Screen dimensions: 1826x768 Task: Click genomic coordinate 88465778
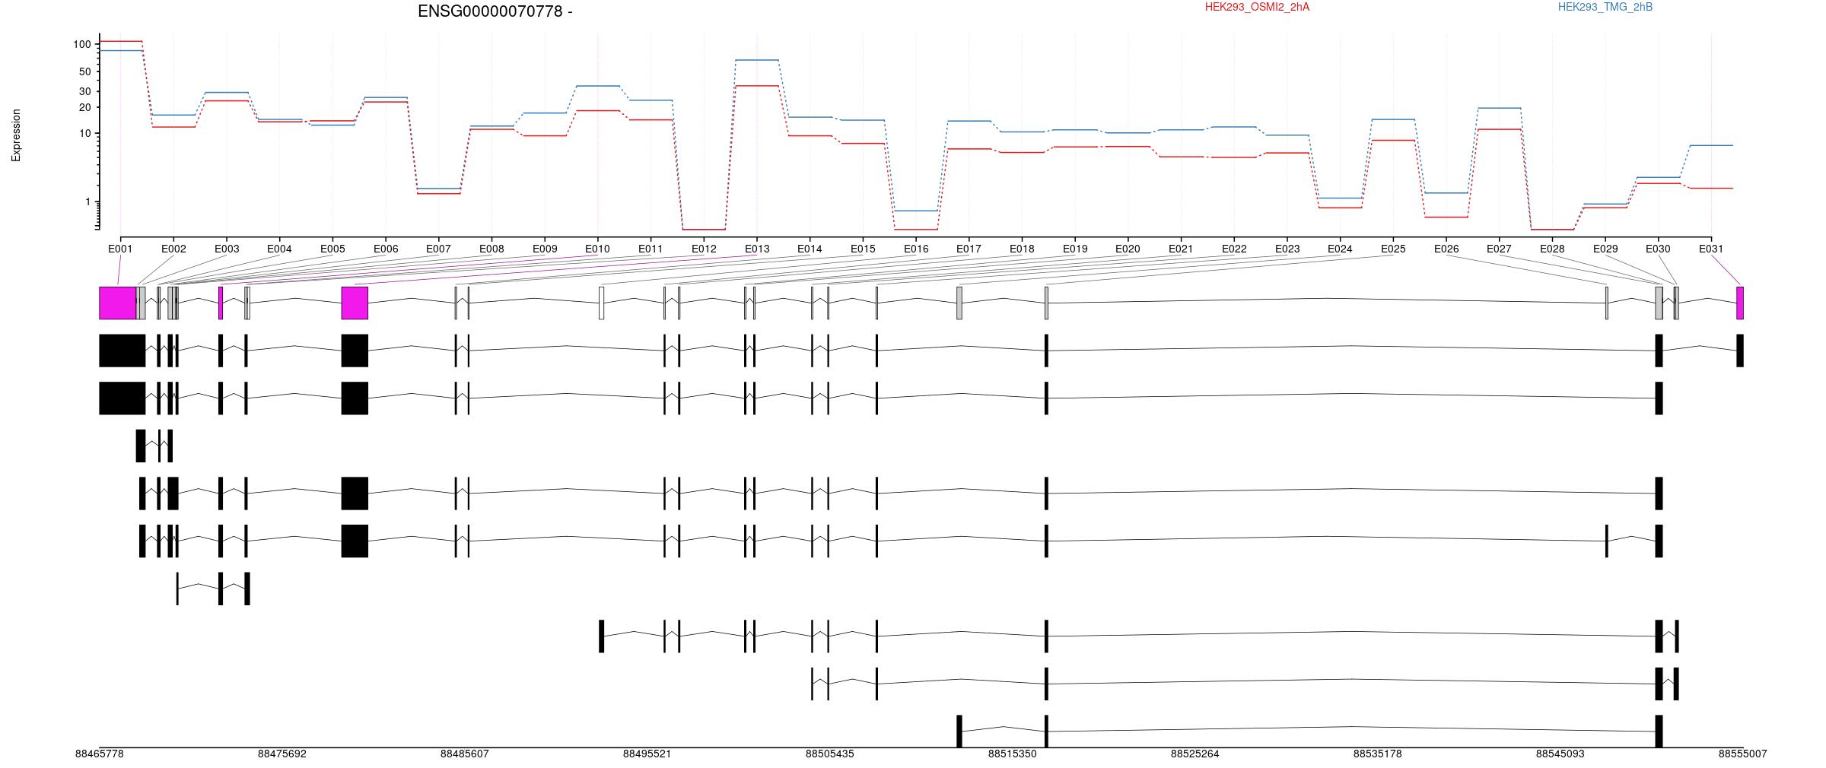point(100,754)
